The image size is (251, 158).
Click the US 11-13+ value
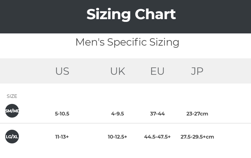[x=62, y=137]
